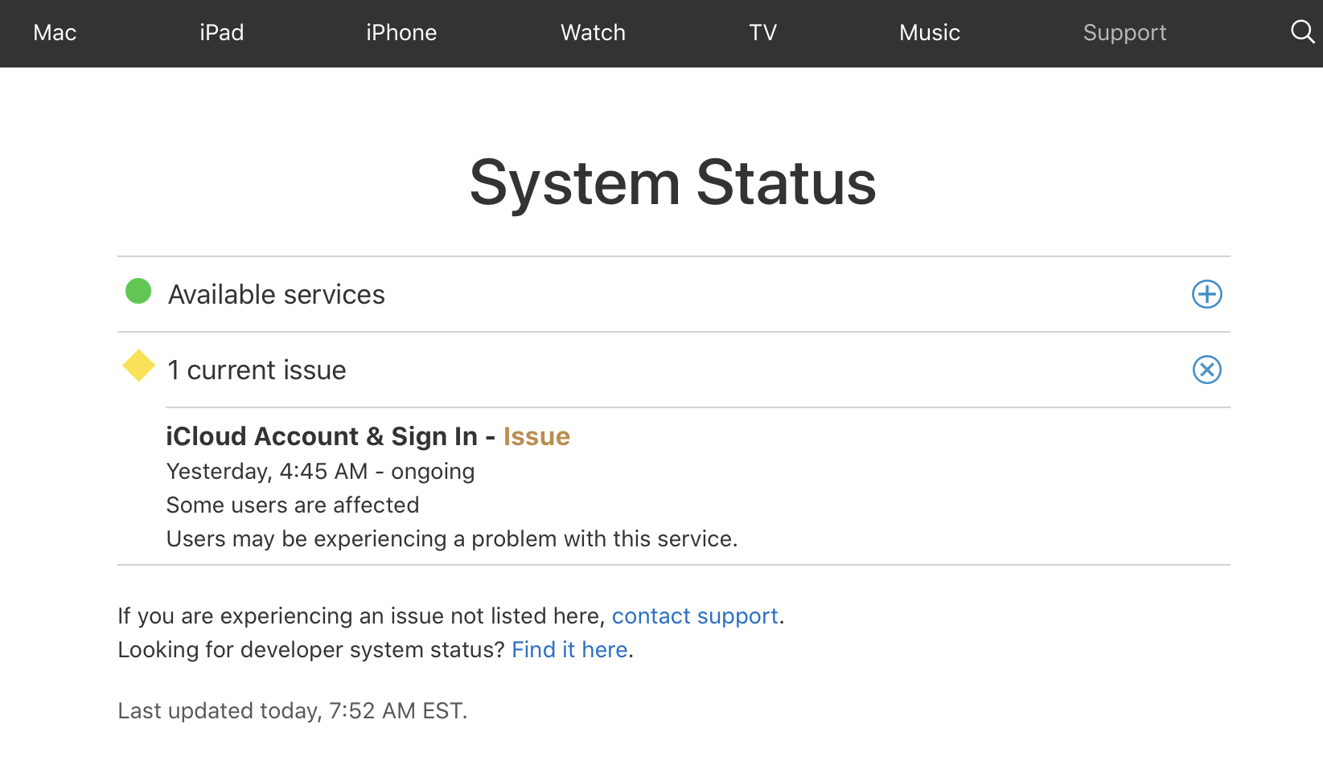Click the 1 current issue label
This screenshot has height=777, width=1323.
(x=257, y=370)
